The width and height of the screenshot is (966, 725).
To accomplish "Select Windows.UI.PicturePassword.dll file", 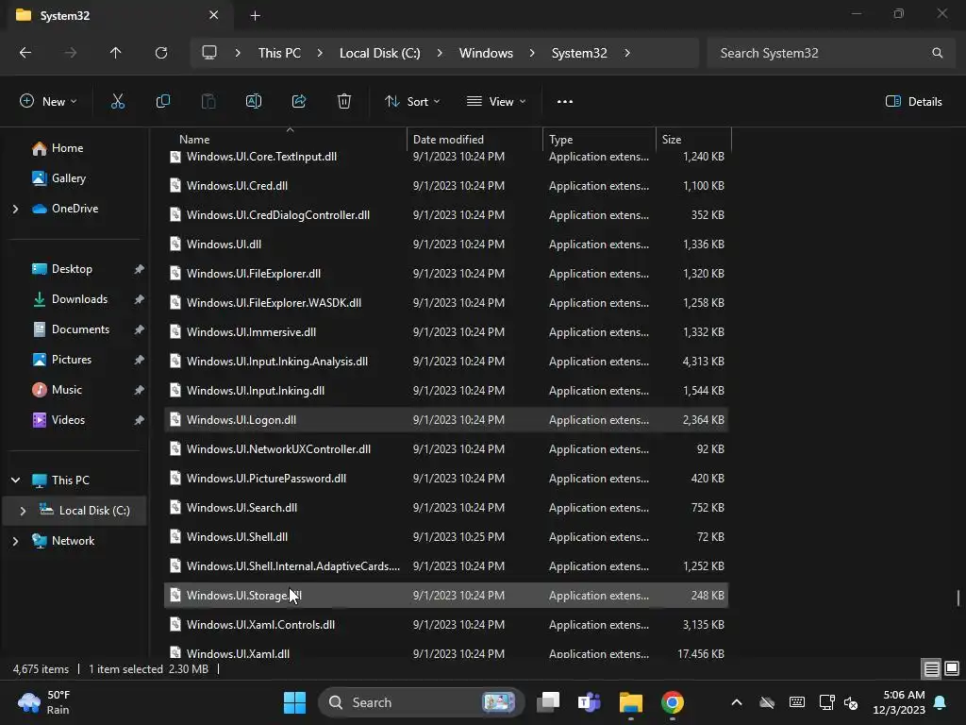I will click(x=446, y=479).
